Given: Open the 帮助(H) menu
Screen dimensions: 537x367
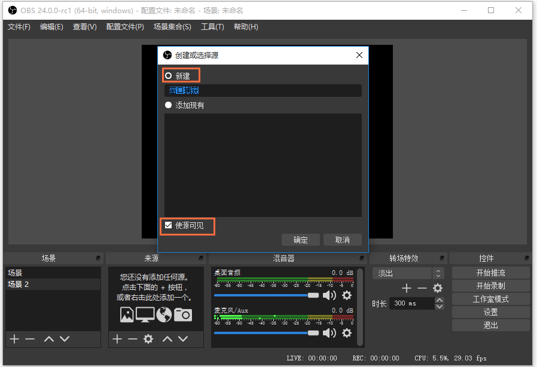Looking at the screenshot, I should coord(246,26).
